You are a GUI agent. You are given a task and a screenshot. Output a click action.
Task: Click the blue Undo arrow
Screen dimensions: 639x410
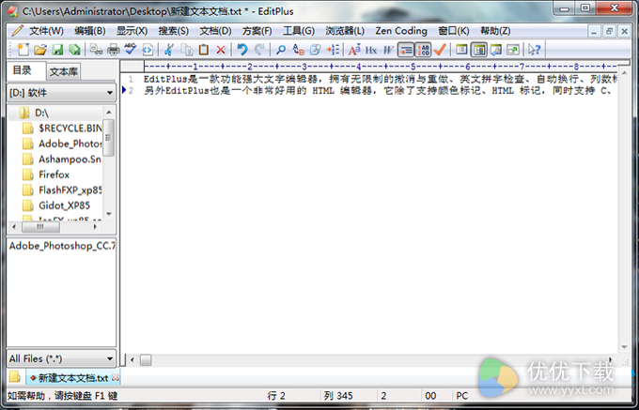(x=242, y=50)
